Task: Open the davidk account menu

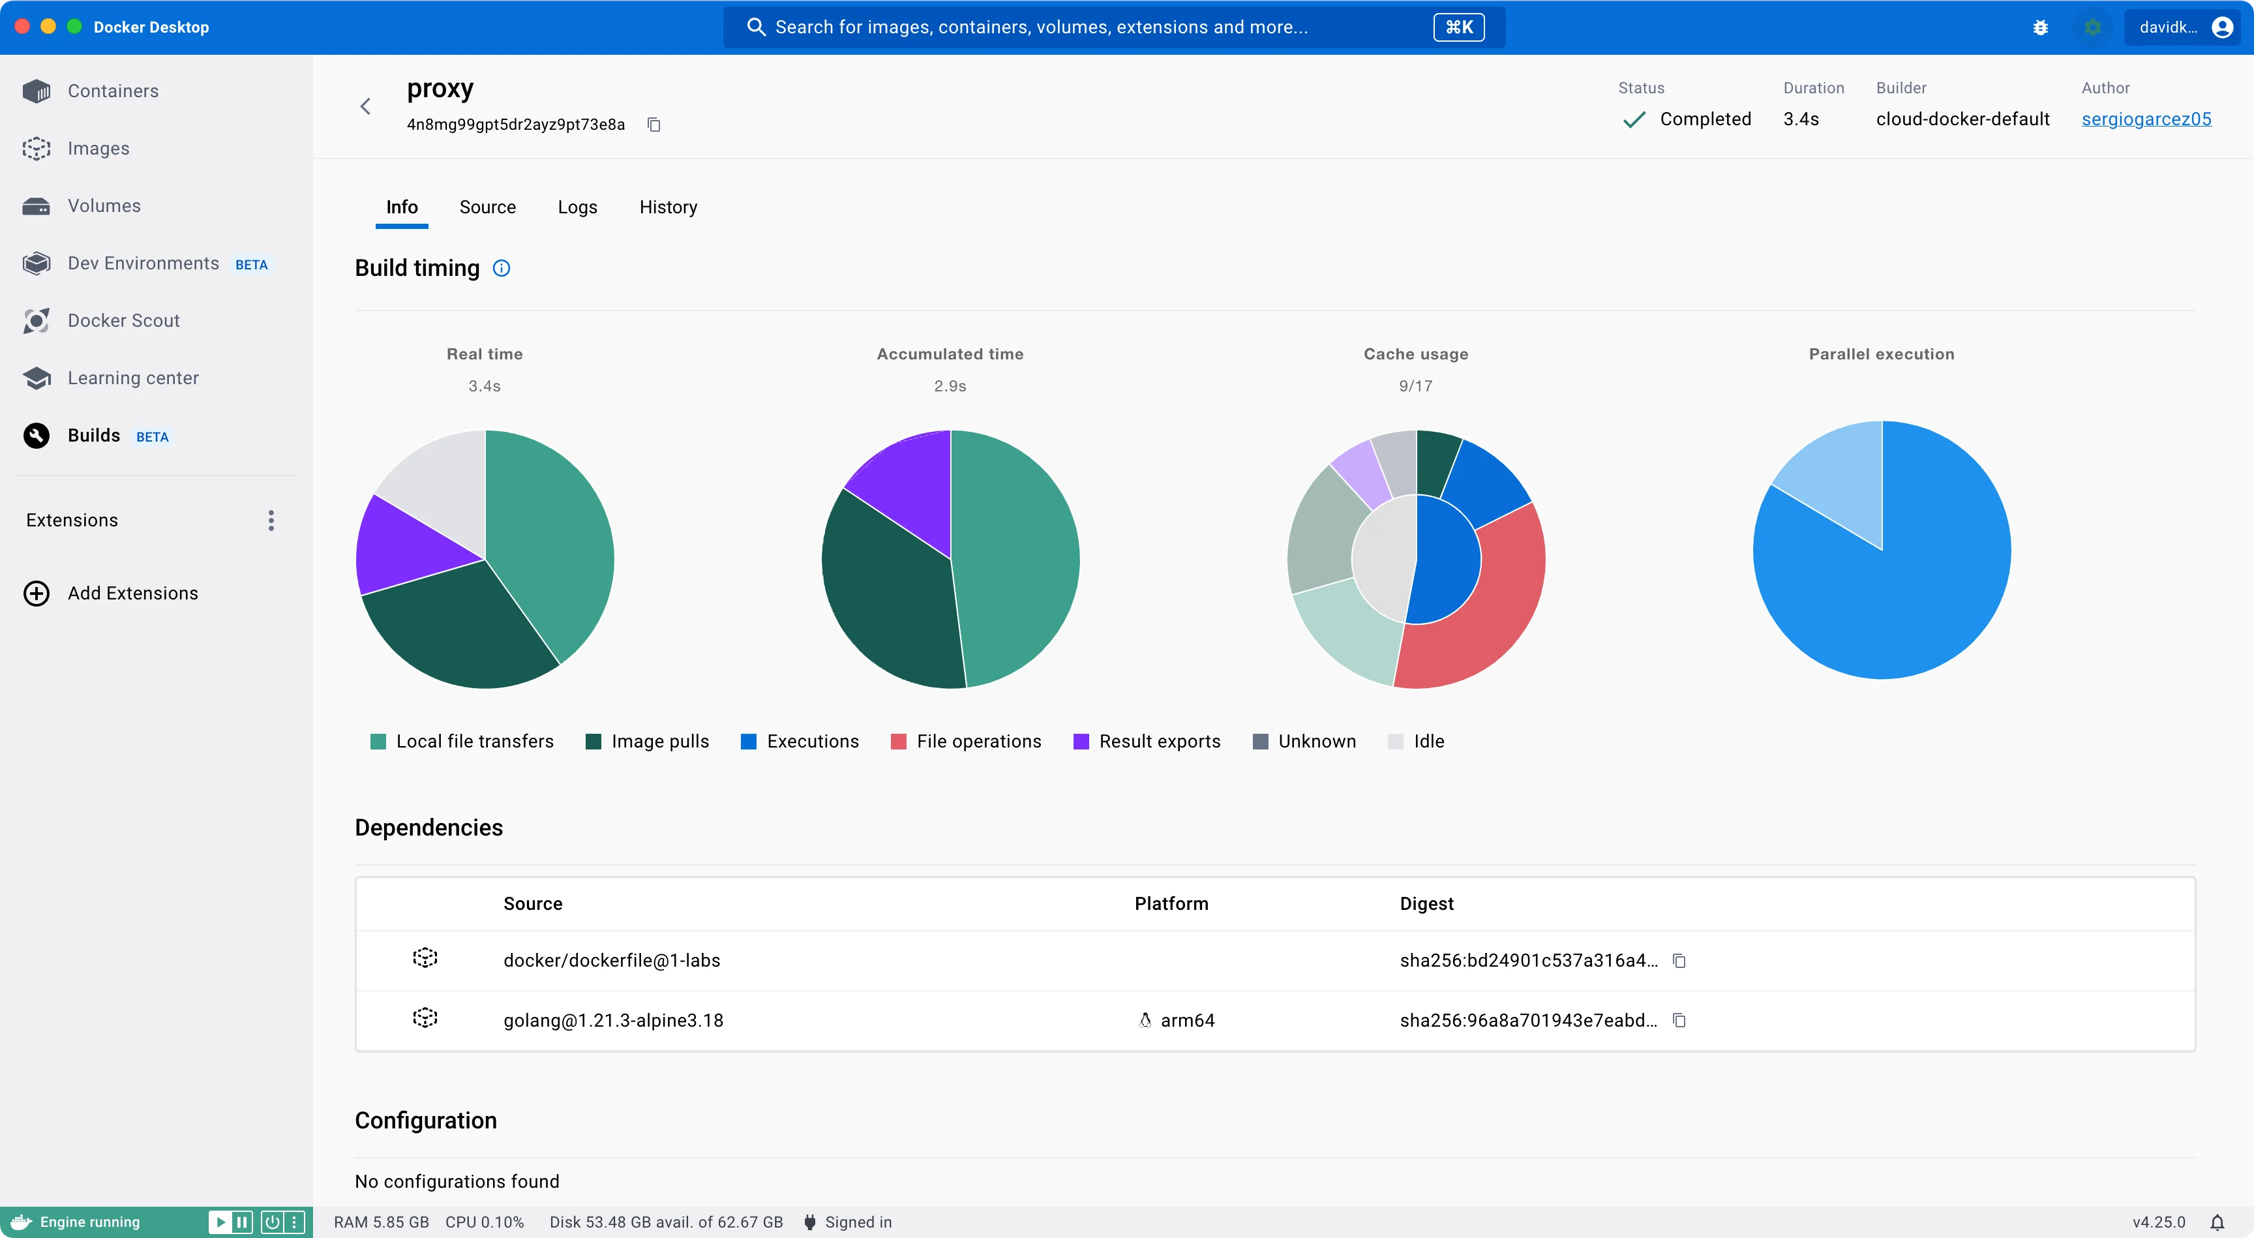Action: 2182,28
